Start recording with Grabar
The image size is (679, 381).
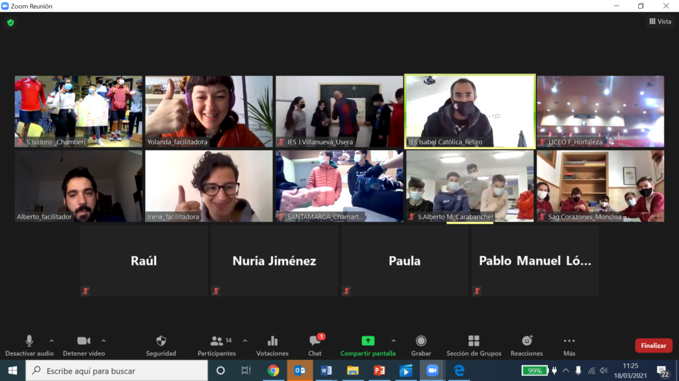[421, 341]
